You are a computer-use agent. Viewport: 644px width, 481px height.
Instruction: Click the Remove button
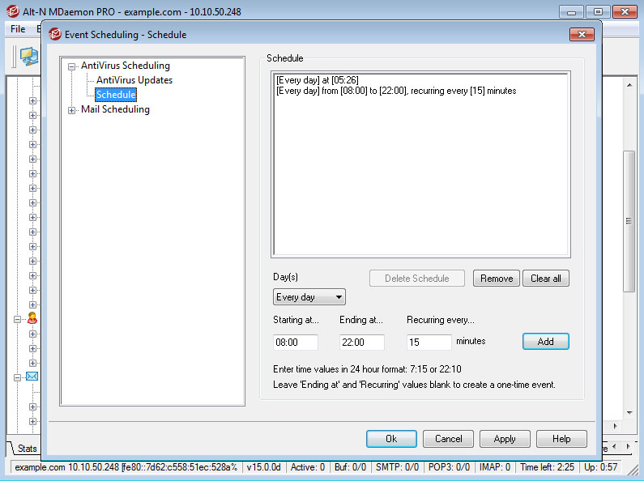pyautogui.click(x=496, y=279)
